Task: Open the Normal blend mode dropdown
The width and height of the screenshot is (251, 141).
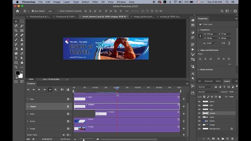Action: pos(209,92)
